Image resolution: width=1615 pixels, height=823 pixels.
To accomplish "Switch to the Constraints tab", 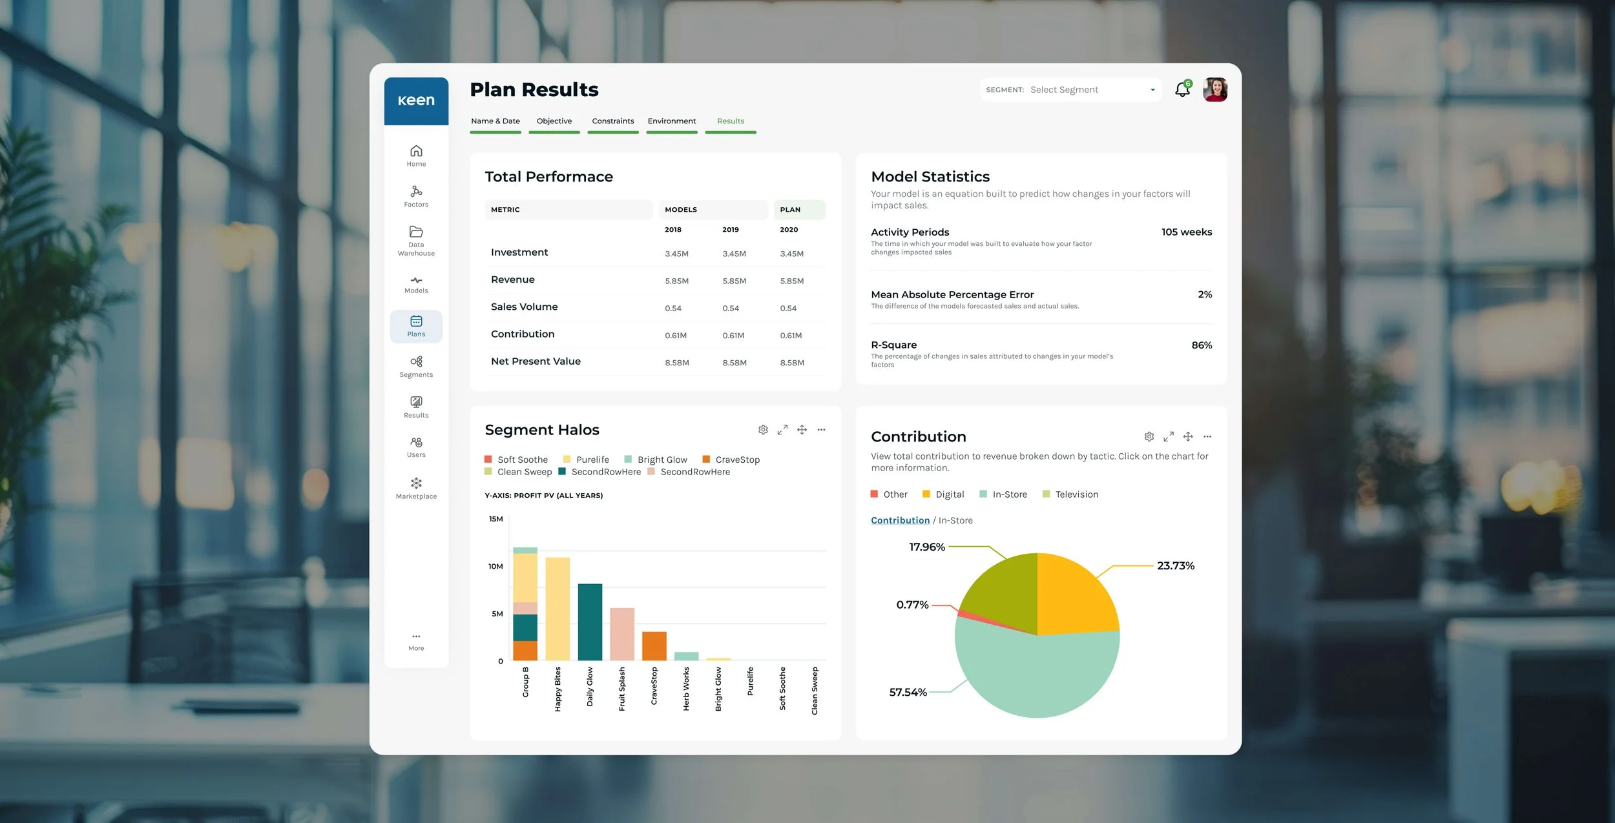I will (x=612, y=121).
